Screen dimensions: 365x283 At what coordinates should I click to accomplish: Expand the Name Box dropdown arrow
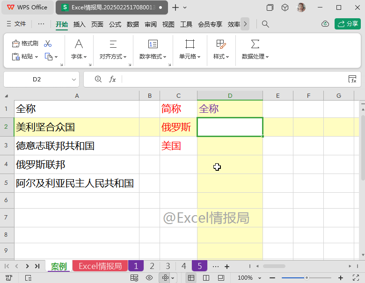[x=74, y=80]
